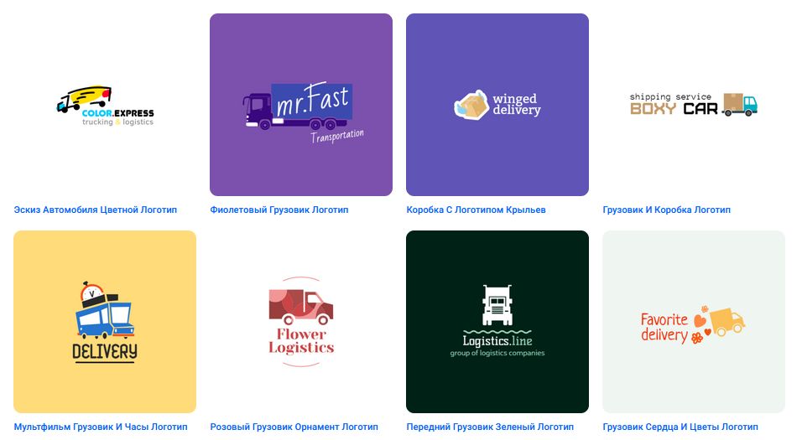Choose the Favorite delivery hearts logo
The width and height of the screenshot is (802, 440).
coord(694,322)
